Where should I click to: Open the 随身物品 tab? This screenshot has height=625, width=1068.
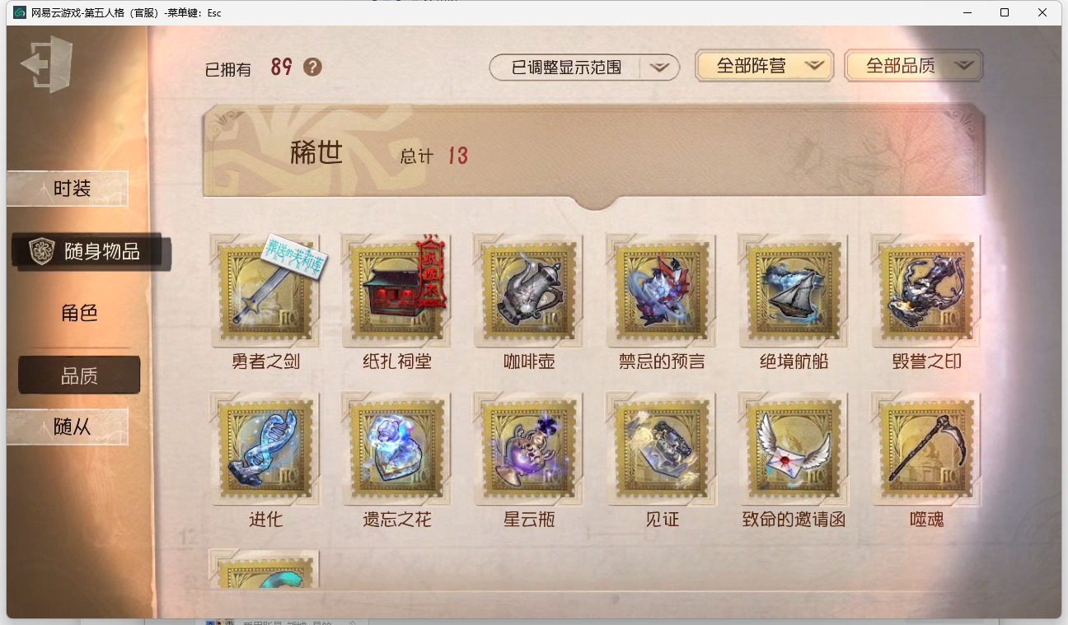(91, 252)
